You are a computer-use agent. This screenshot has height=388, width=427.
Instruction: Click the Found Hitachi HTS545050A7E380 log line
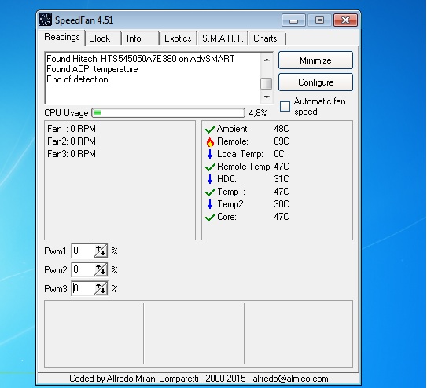pyautogui.click(x=141, y=59)
